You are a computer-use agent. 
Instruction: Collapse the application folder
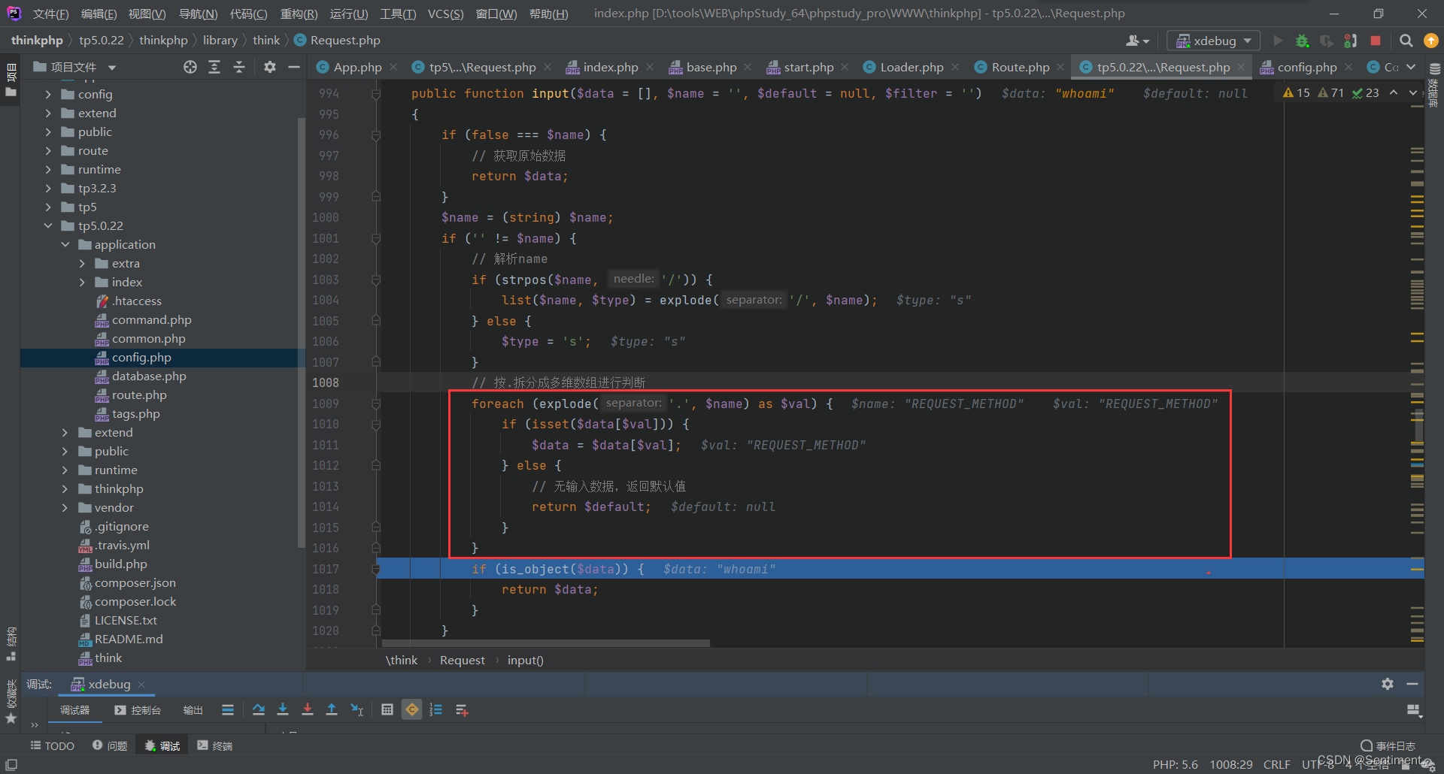point(65,244)
